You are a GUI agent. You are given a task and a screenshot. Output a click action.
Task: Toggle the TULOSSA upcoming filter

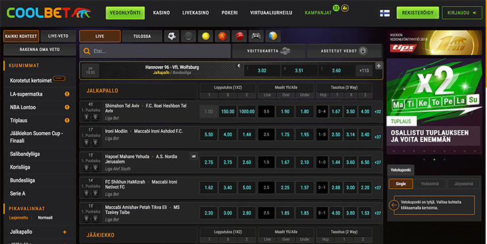(142, 36)
